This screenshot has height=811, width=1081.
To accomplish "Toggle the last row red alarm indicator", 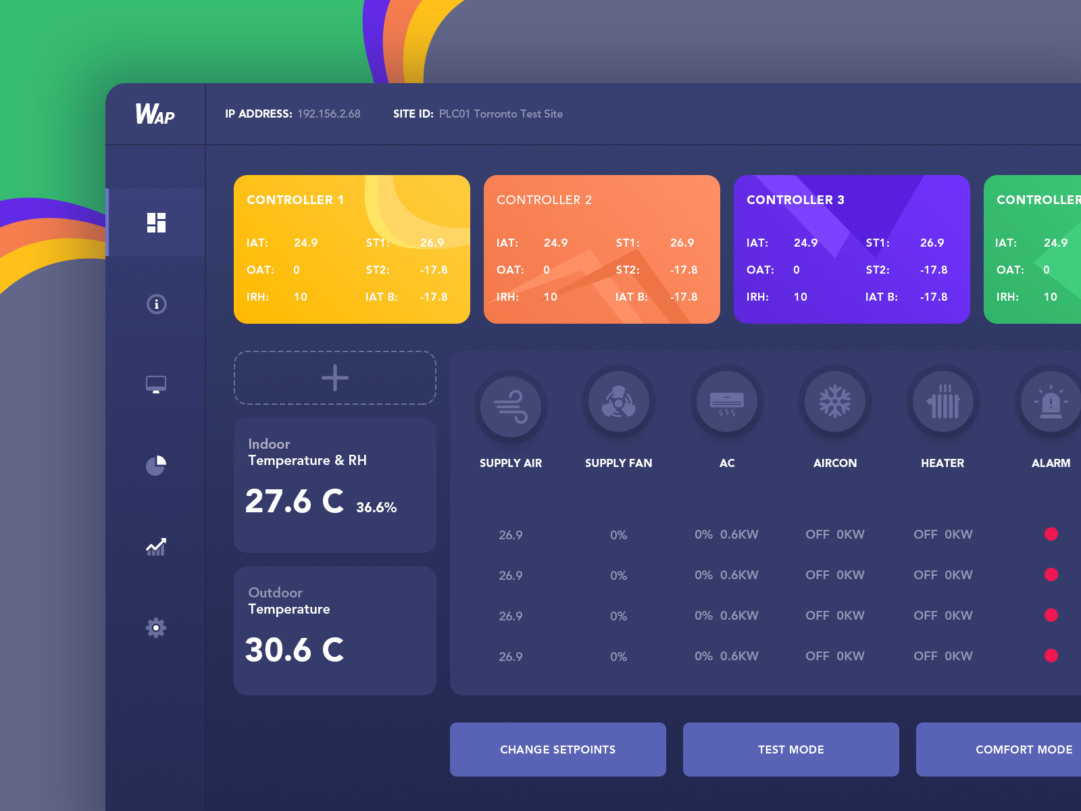I will click(1051, 656).
